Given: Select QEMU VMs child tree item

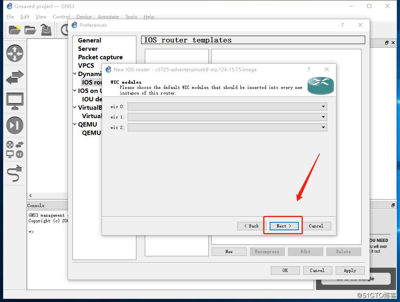Looking at the screenshot, I should pos(92,133).
